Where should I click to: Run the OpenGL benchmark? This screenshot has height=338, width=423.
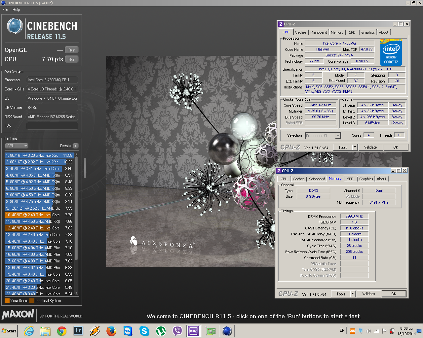(x=72, y=50)
